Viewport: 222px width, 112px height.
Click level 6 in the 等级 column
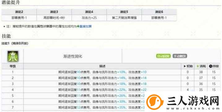point(13,101)
